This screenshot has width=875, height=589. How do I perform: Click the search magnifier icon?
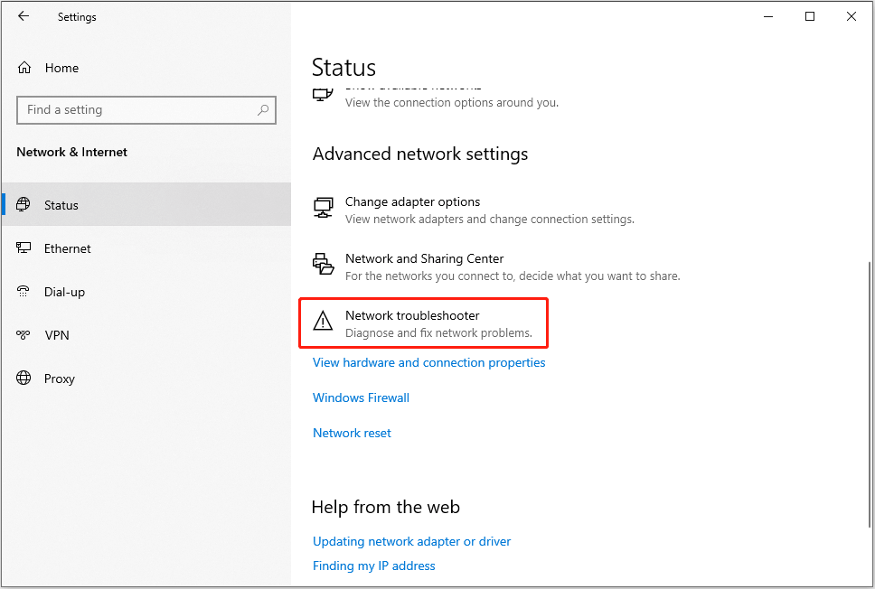263,110
